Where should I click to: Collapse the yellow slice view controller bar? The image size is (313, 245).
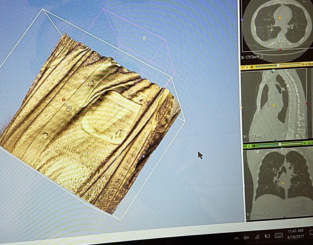(x=243, y=67)
